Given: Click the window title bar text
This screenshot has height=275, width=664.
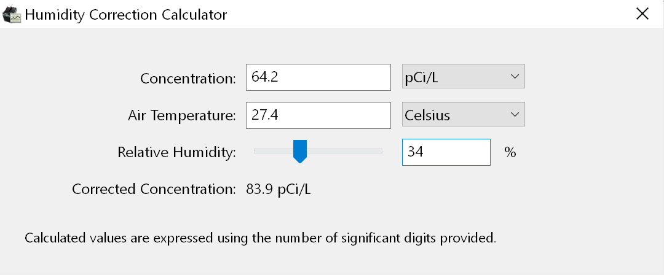Looking at the screenshot, I should point(126,14).
